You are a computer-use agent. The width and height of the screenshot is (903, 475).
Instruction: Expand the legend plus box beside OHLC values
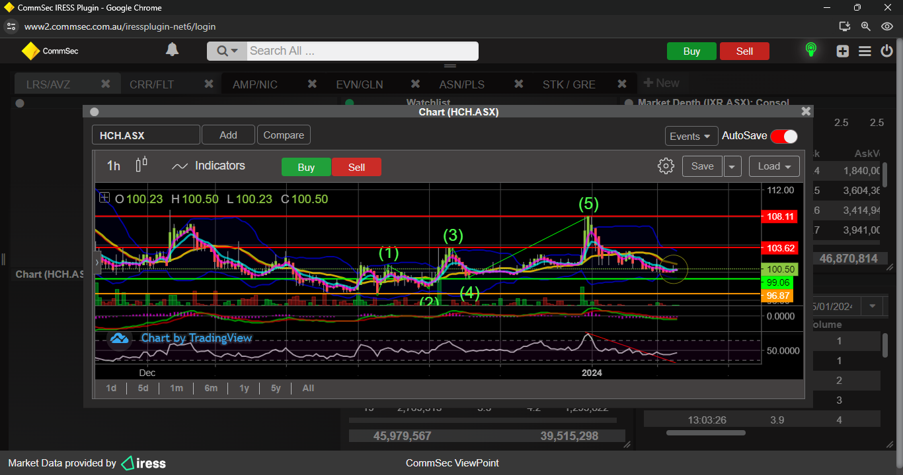click(104, 197)
